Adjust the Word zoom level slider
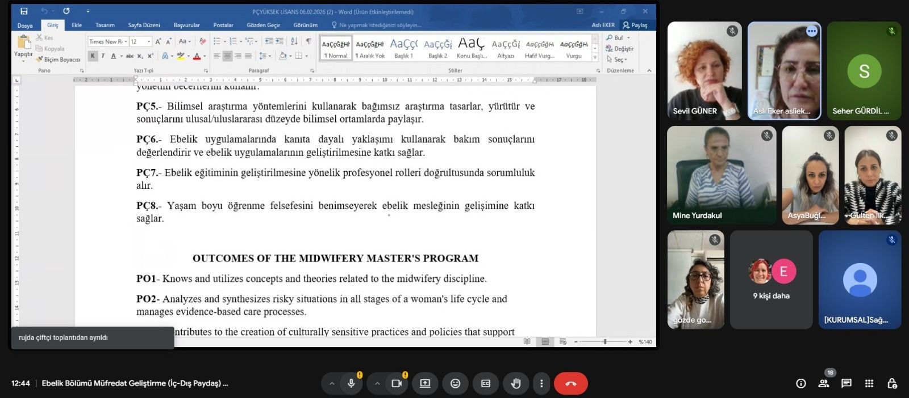The height and width of the screenshot is (398, 909). point(605,342)
